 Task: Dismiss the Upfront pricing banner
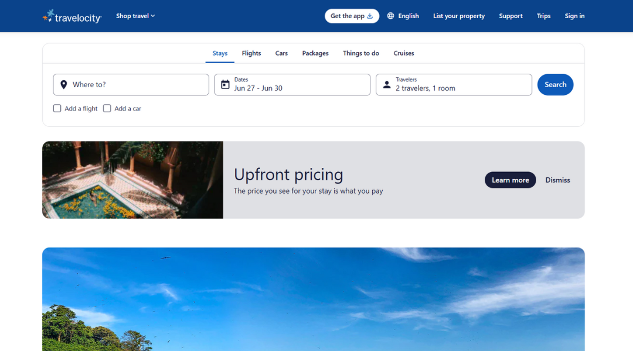pos(557,180)
